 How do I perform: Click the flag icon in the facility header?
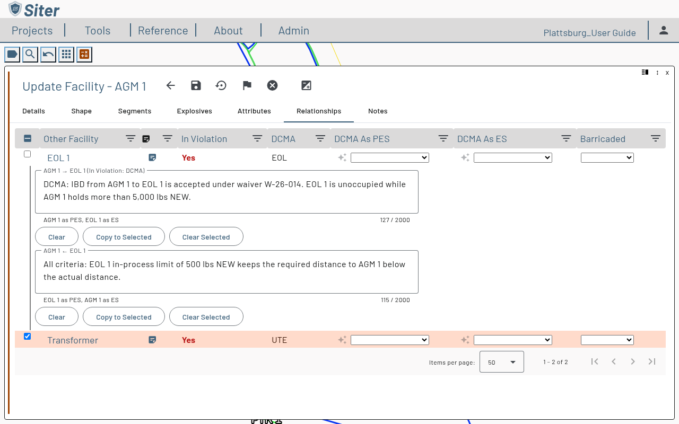[247, 85]
